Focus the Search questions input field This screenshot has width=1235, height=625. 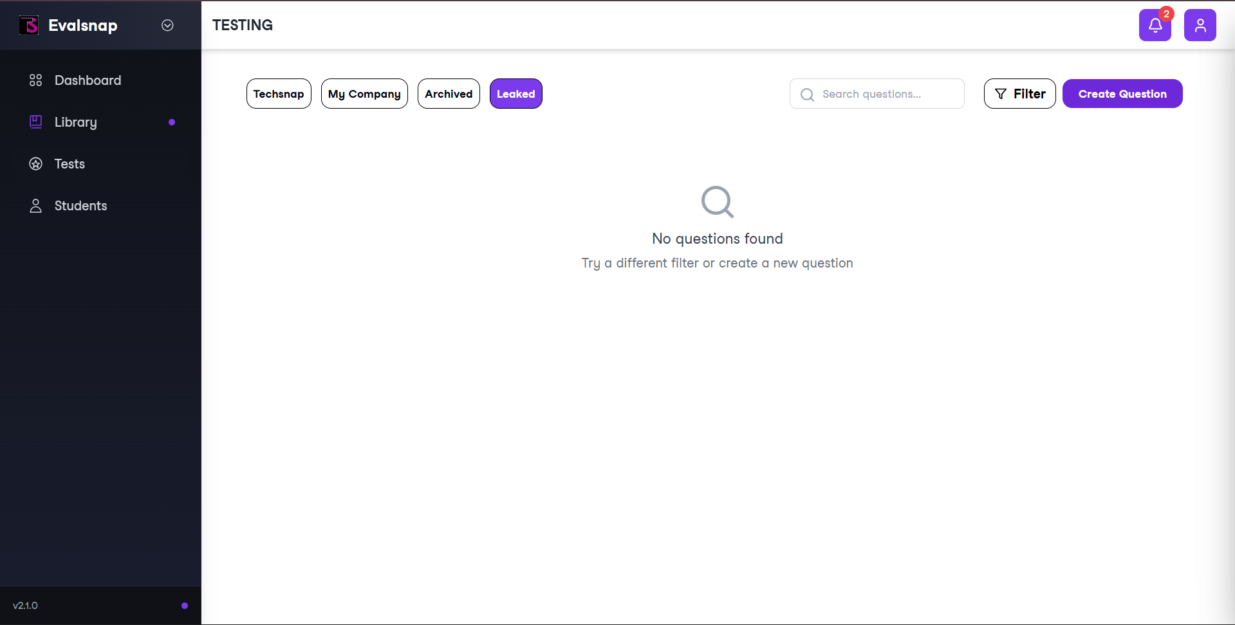(x=877, y=94)
